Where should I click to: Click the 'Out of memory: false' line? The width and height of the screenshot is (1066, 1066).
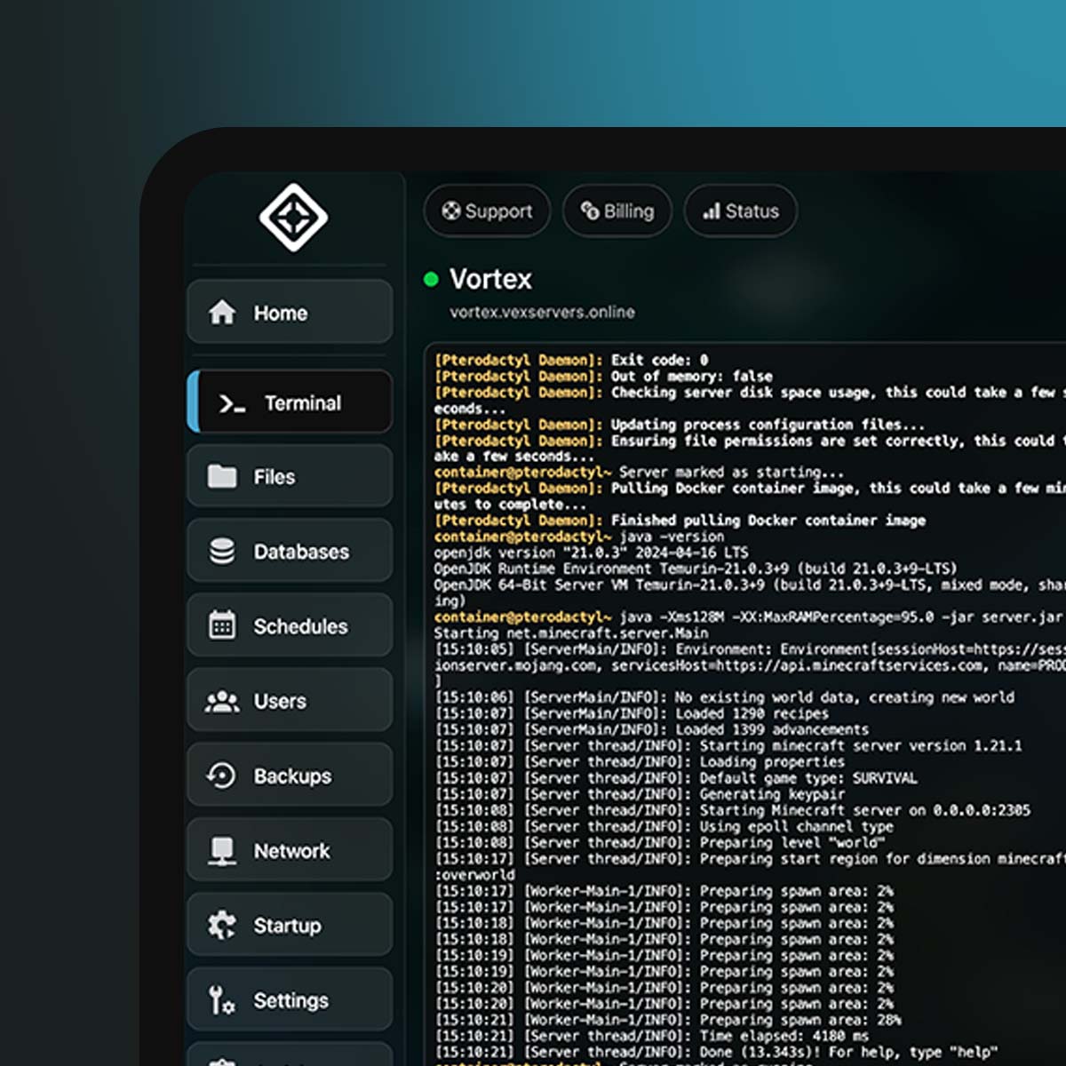coord(603,376)
